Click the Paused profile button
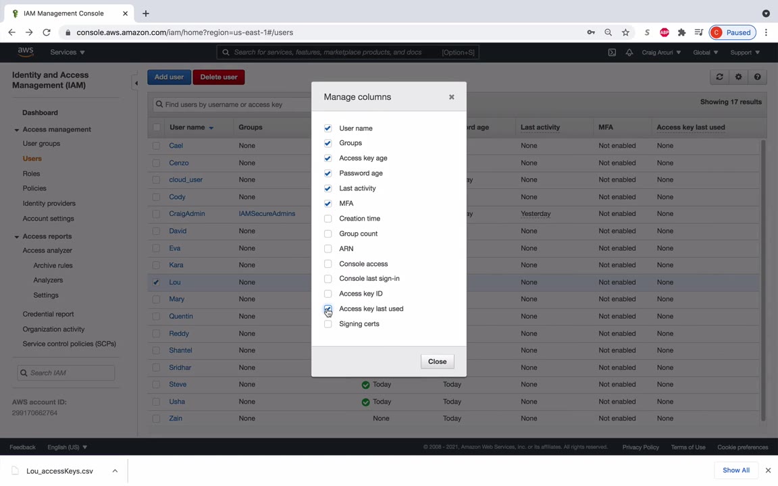The height and width of the screenshot is (486, 778). click(732, 32)
